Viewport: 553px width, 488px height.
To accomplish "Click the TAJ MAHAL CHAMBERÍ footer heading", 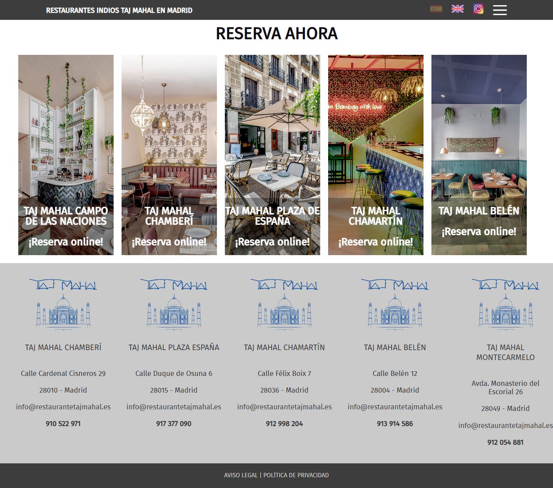I will [x=63, y=347].
